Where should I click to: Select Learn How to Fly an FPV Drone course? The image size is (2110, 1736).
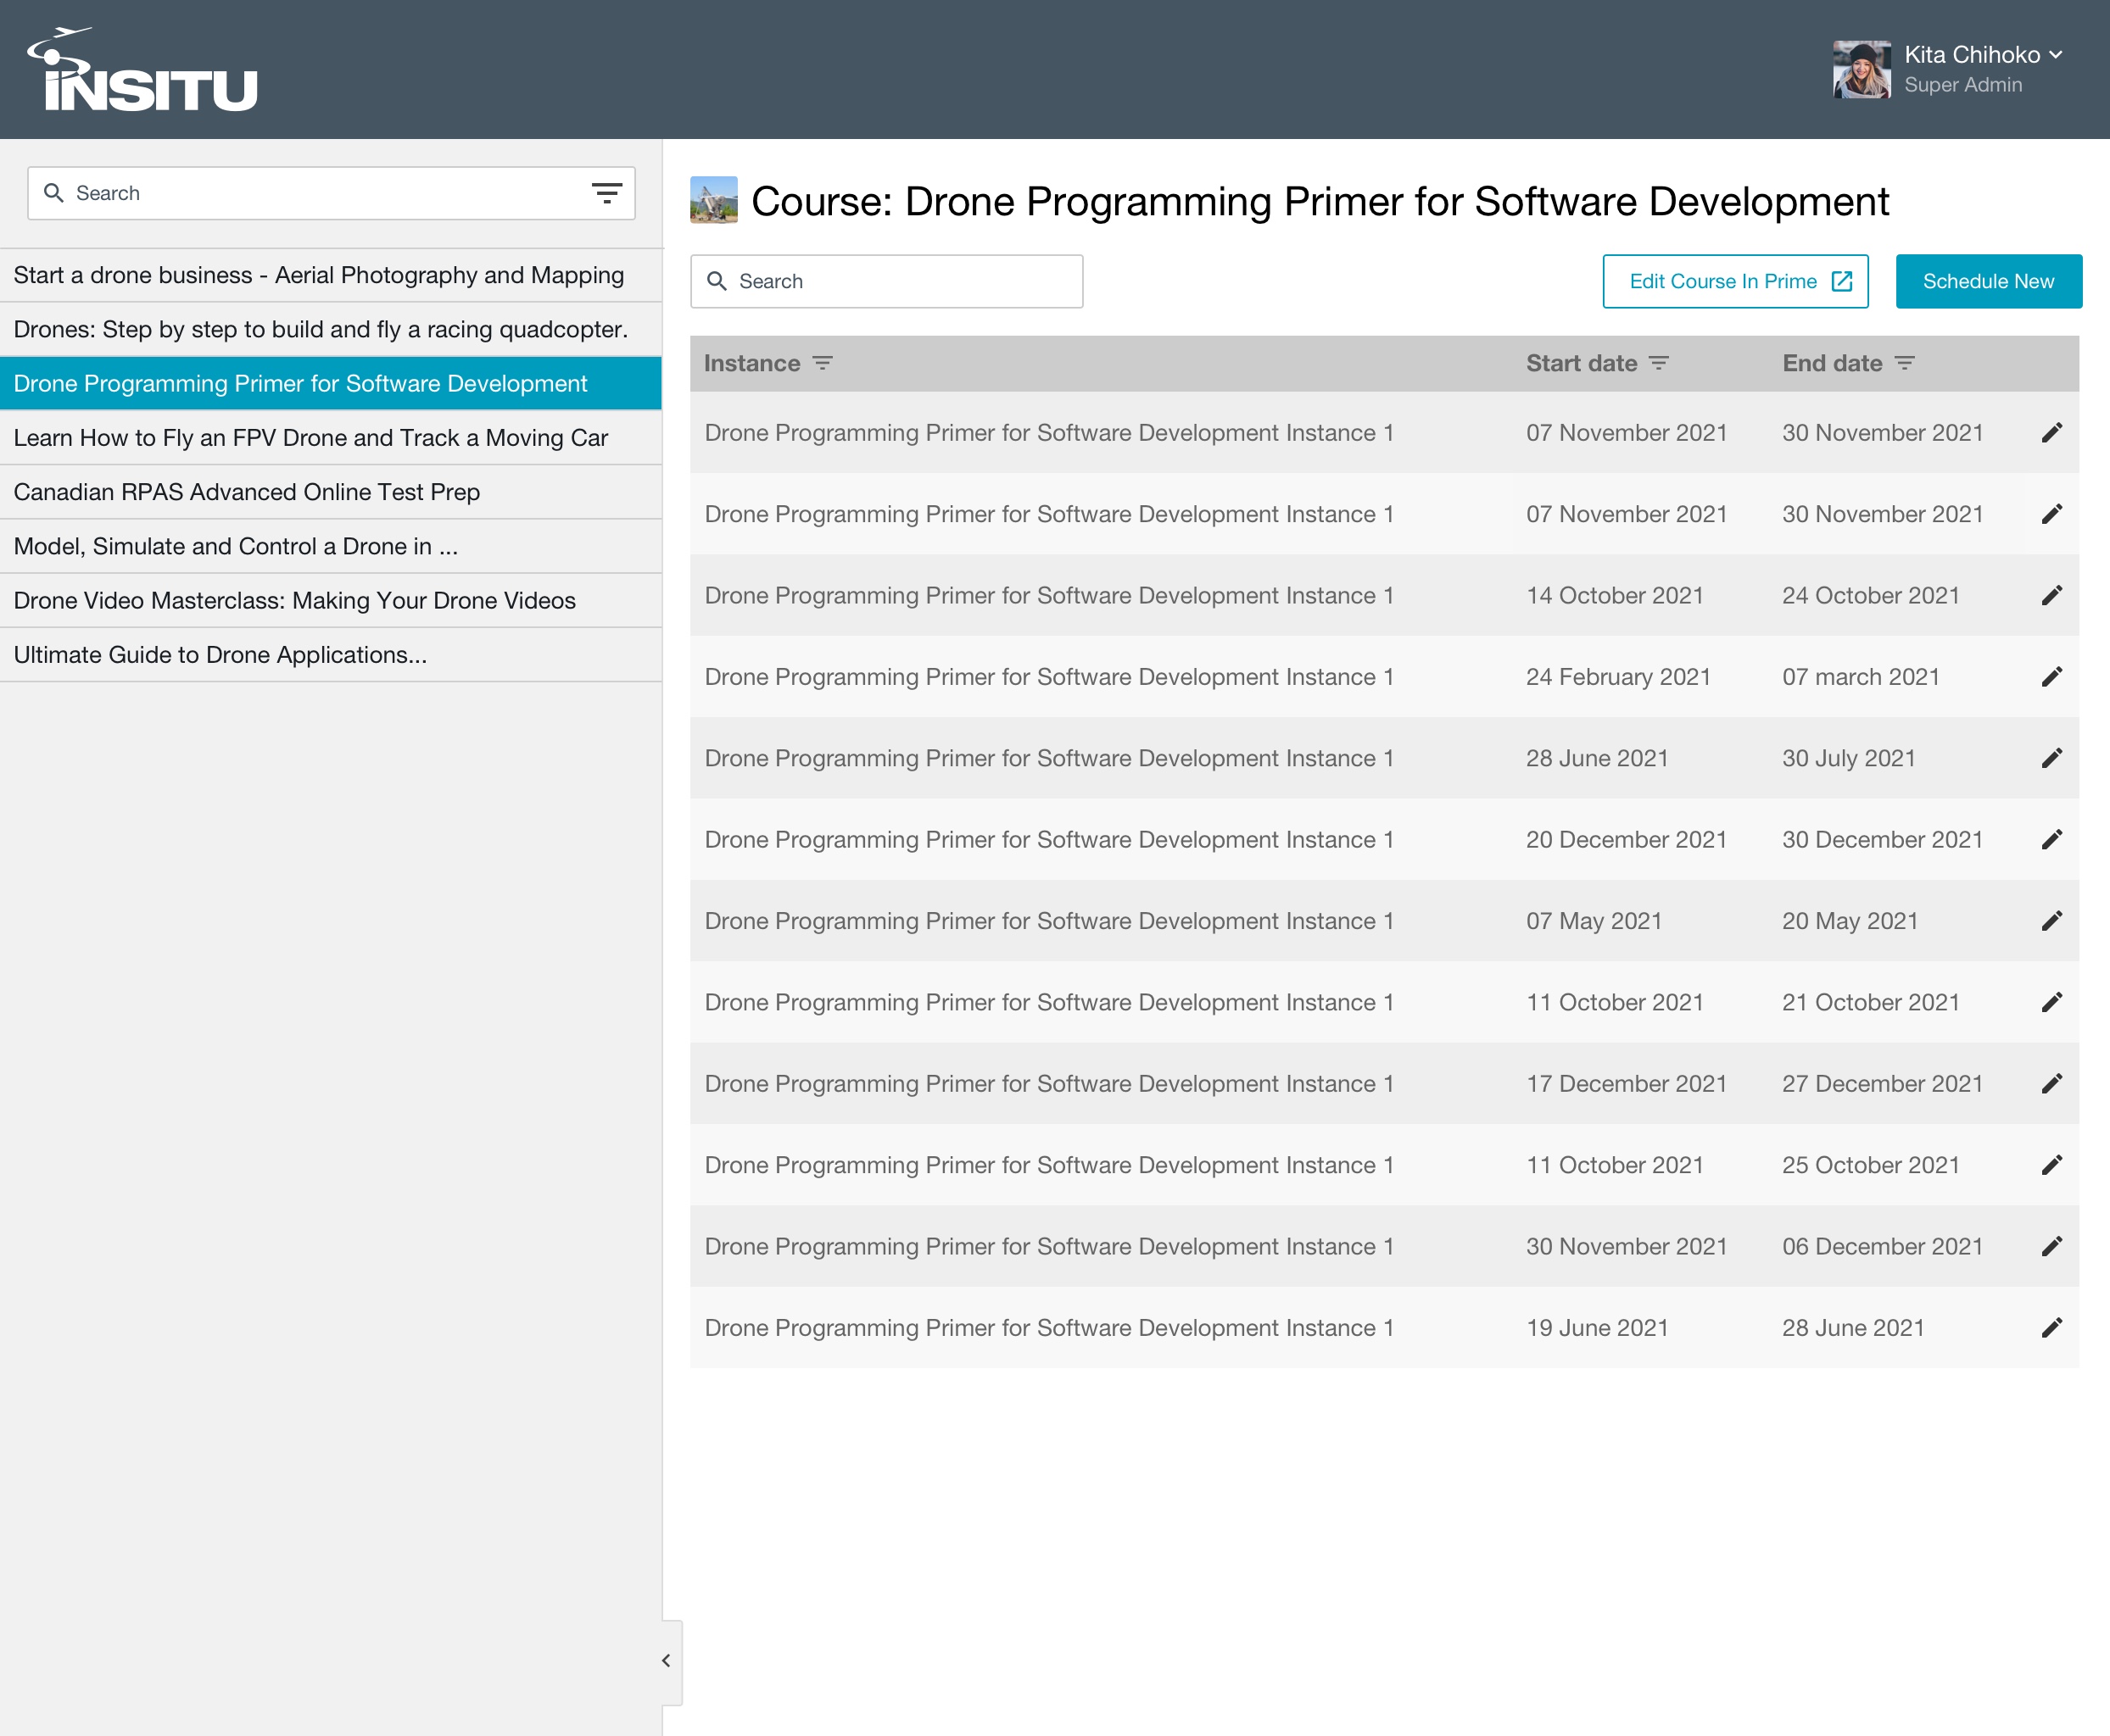coord(330,438)
